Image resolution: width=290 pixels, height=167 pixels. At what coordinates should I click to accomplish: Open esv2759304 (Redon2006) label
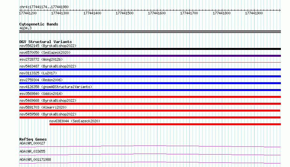pyautogui.click(x=41, y=80)
